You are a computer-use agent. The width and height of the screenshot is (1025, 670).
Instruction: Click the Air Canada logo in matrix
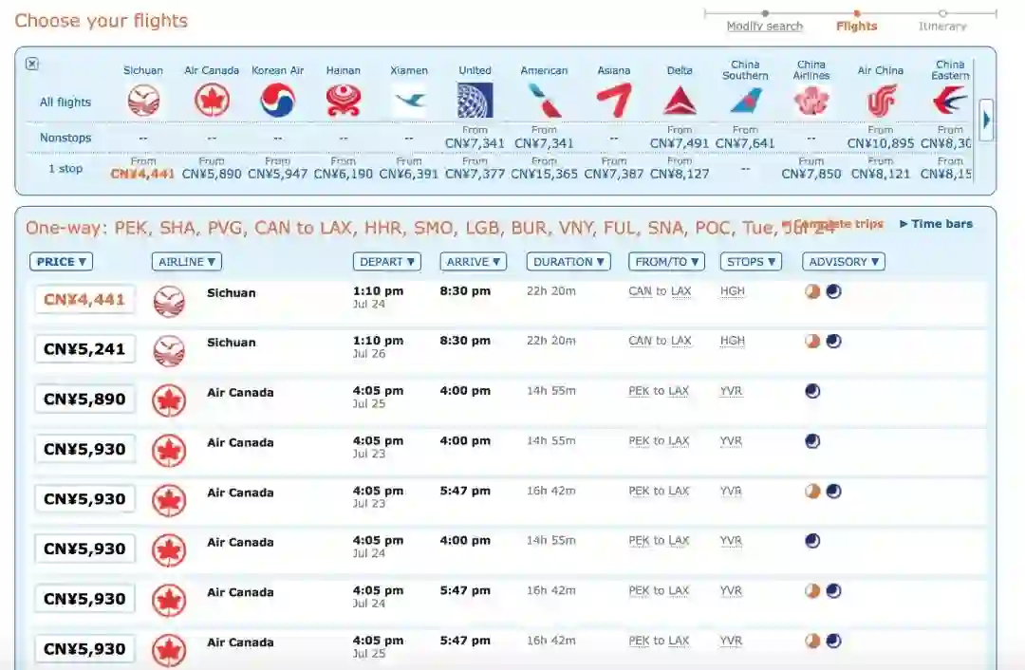(212, 101)
